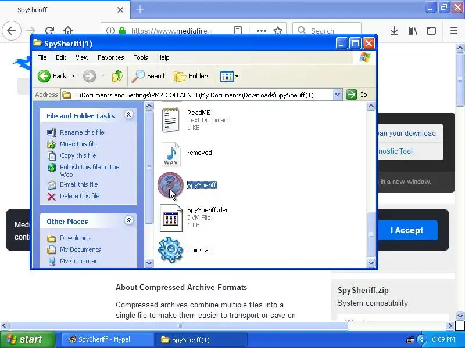Image resolution: width=465 pixels, height=348 pixels.
Task: Click the file list scroll up arrow
Action: tap(371, 106)
